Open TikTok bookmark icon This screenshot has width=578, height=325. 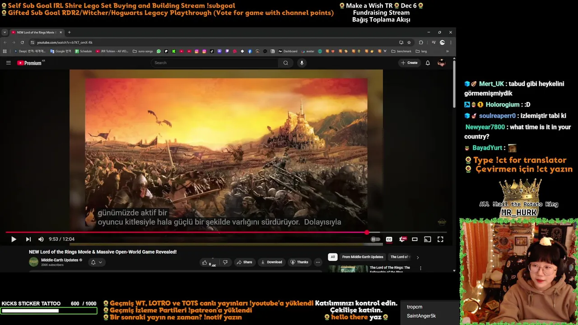212,51
